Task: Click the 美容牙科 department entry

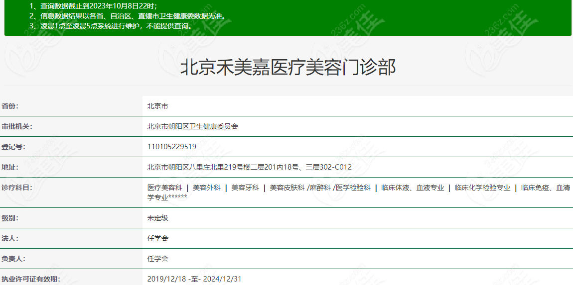Action: tap(245, 188)
